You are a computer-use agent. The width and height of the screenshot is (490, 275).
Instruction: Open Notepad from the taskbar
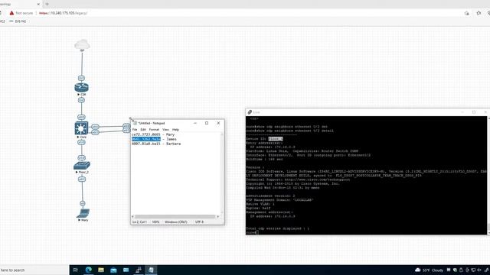click(x=151, y=270)
